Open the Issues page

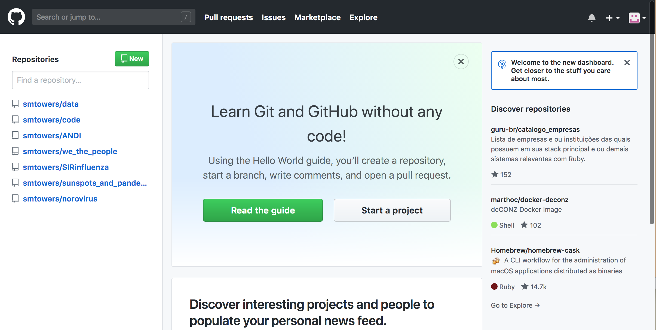(x=274, y=17)
